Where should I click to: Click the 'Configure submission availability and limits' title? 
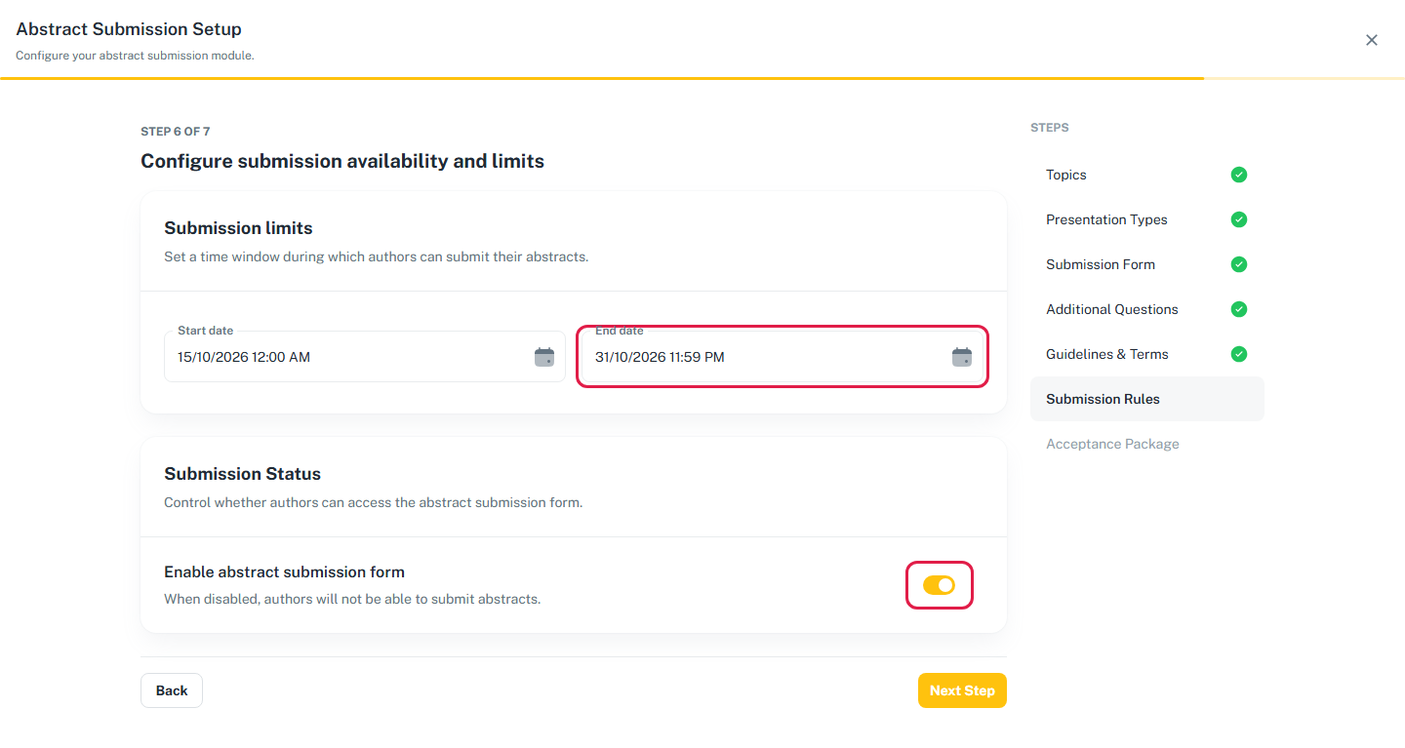pyautogui.click(x=342, y=161)
